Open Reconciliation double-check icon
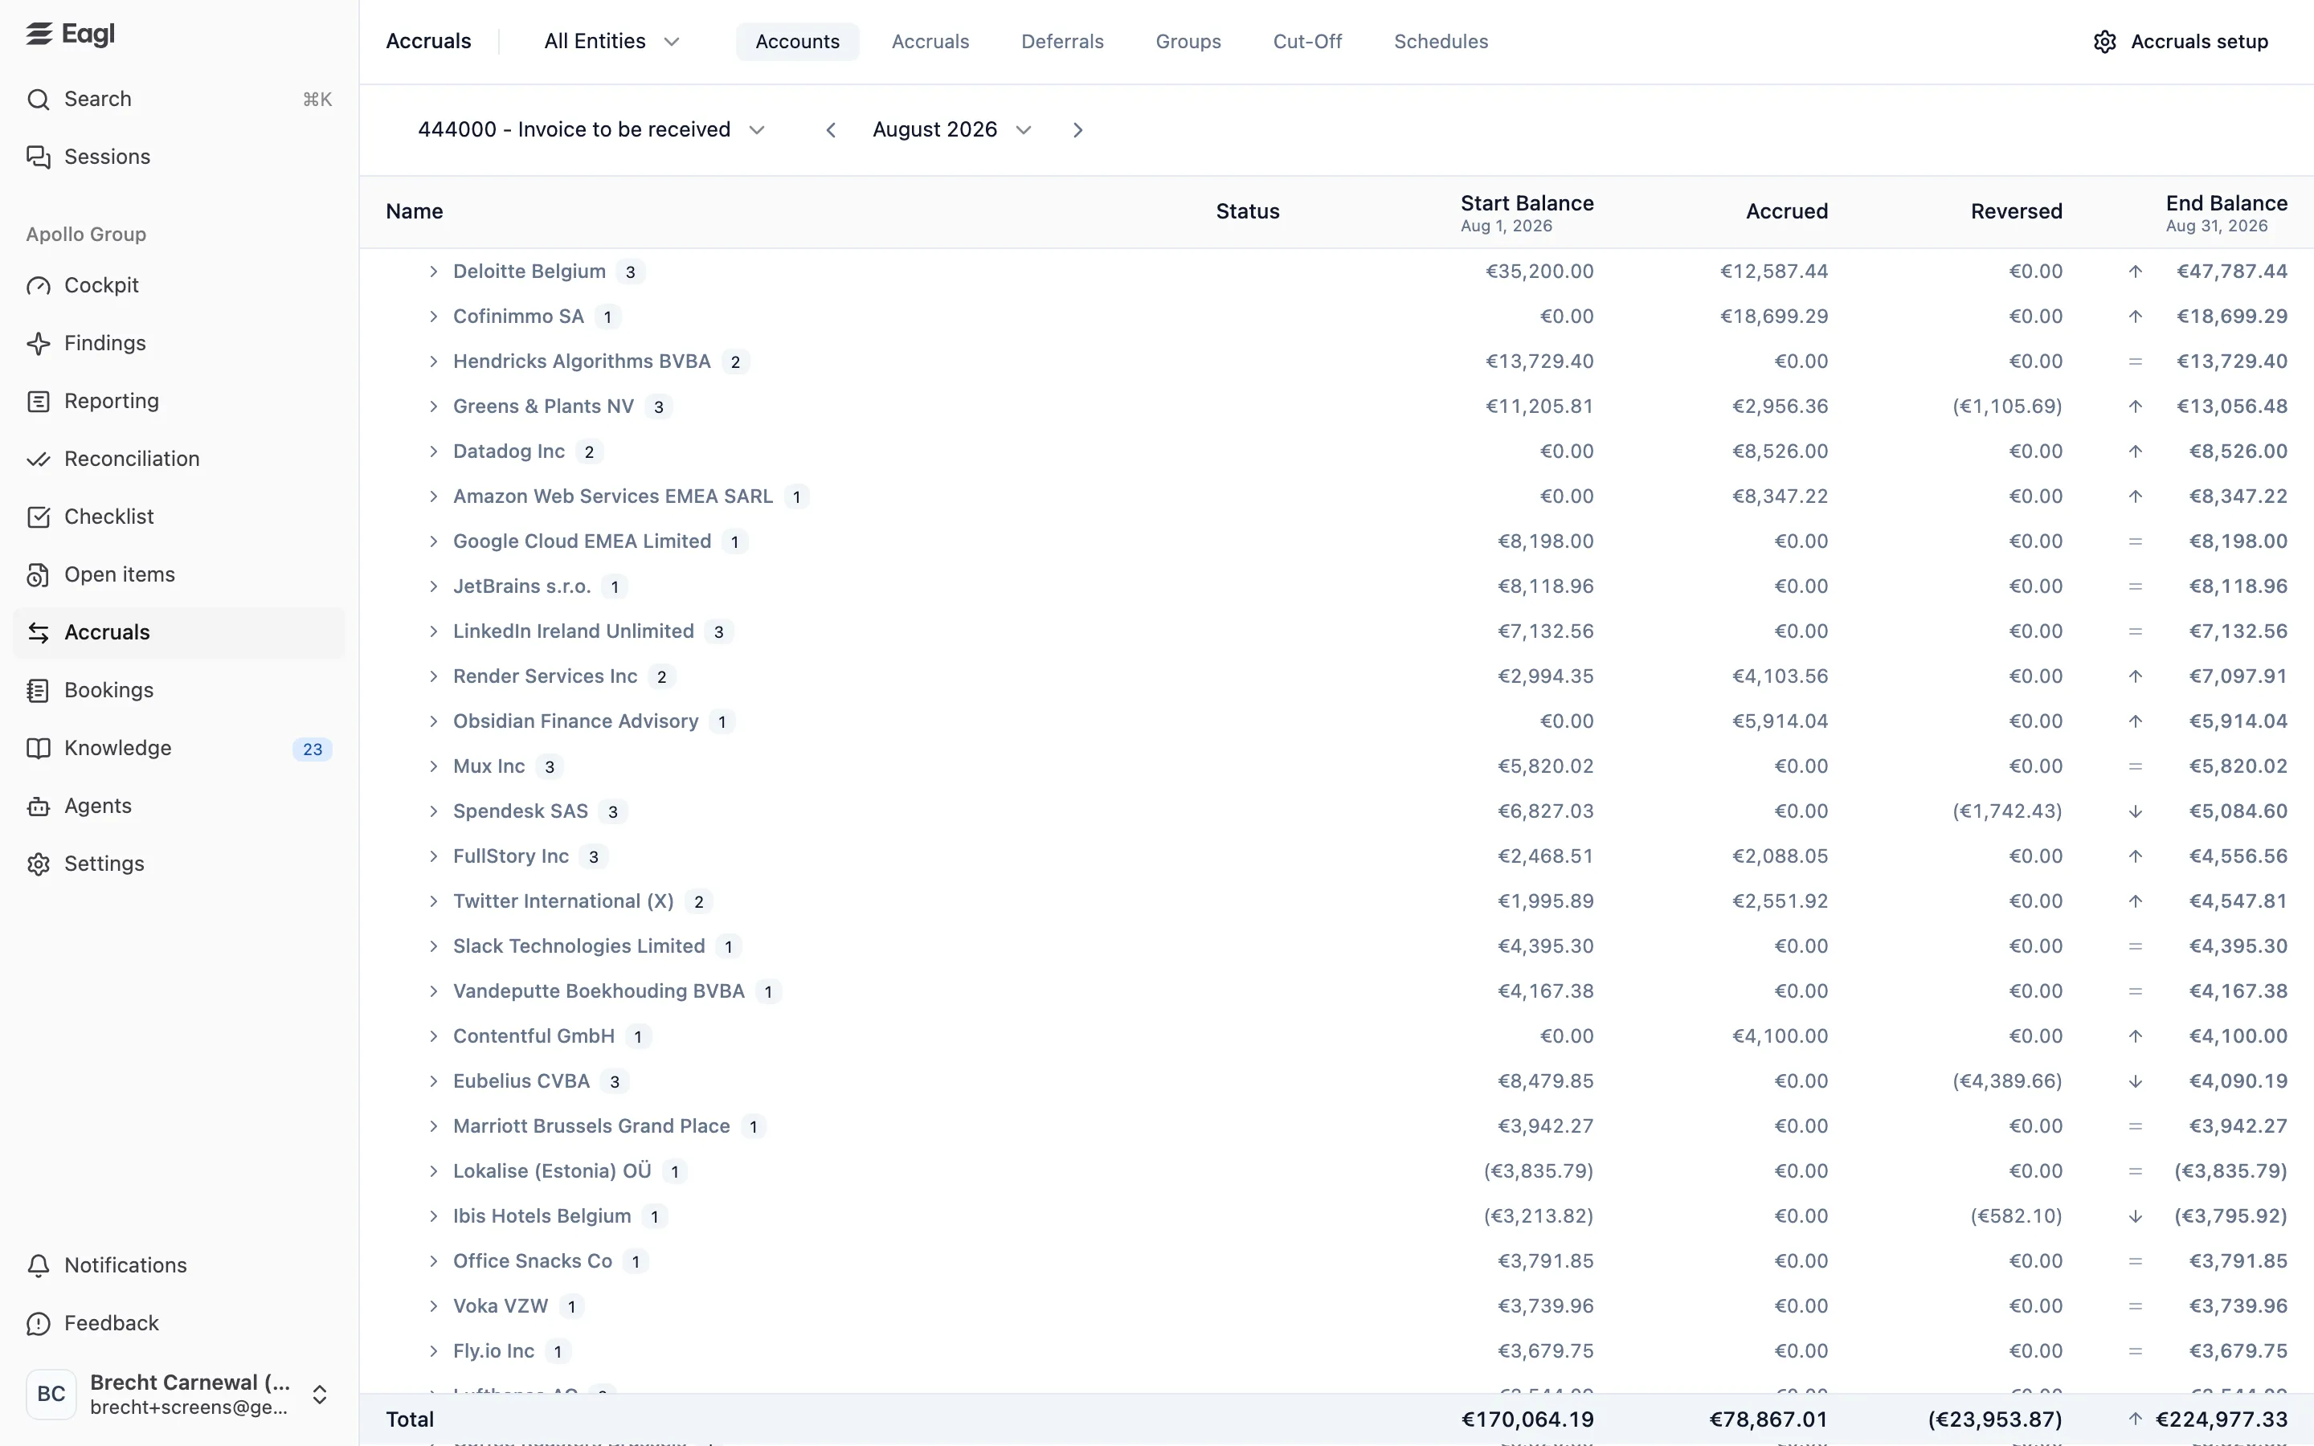 pos(39,459)
